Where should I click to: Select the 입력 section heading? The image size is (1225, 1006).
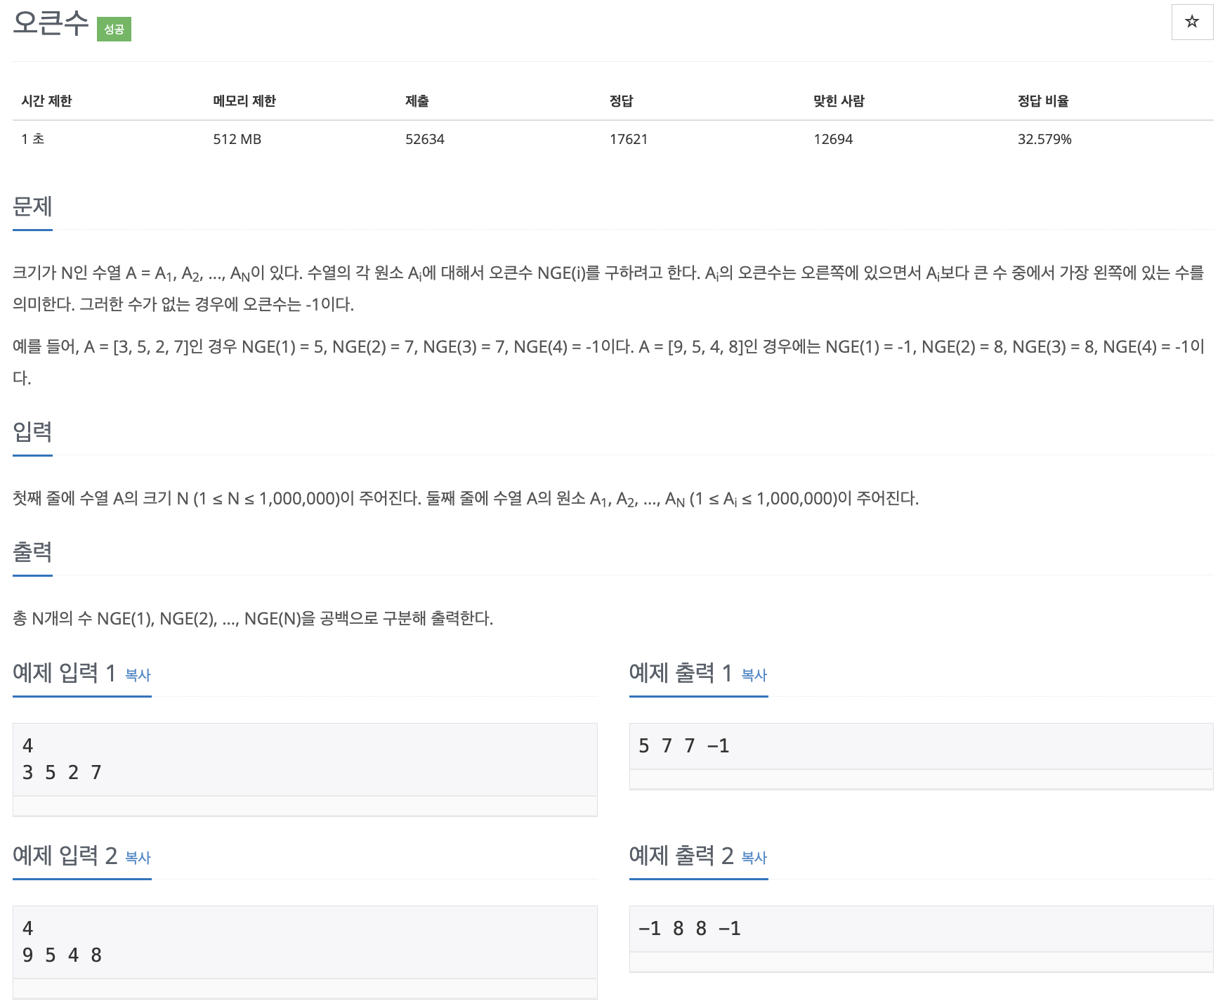point(32,431)
